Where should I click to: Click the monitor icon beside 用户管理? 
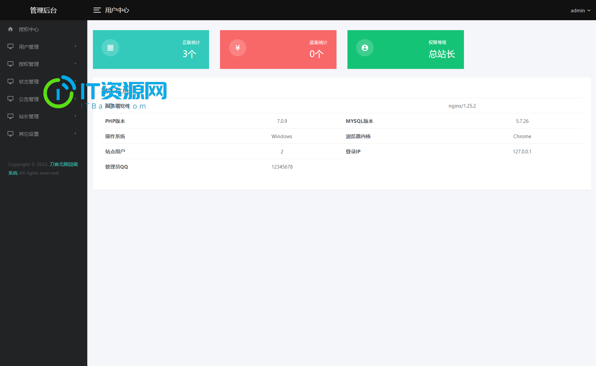point(11,46)
